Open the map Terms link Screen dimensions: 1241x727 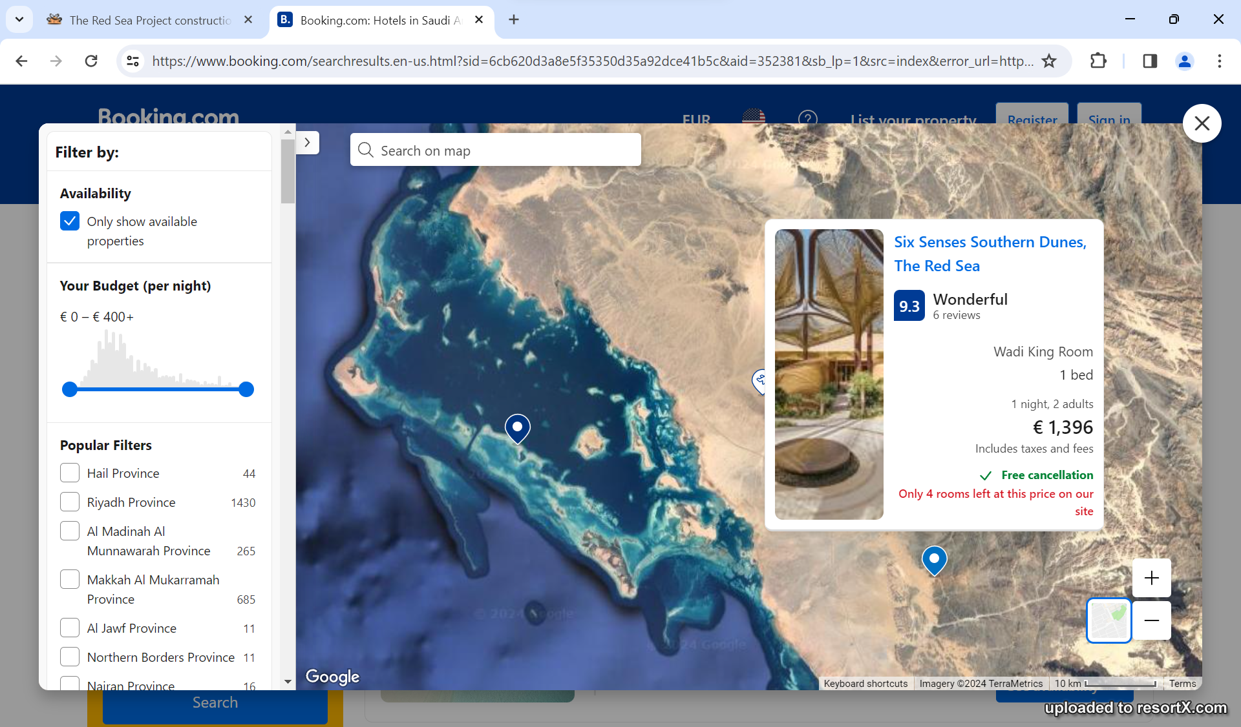pos(1182,684)
